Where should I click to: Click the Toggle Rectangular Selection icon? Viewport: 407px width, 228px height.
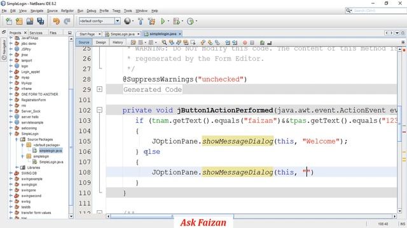[193, 42]
